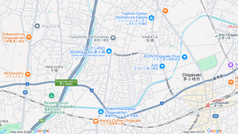
Task: Click the Fashion Center Shimamura Yabata pin
Action: click(x=151, y=18)
